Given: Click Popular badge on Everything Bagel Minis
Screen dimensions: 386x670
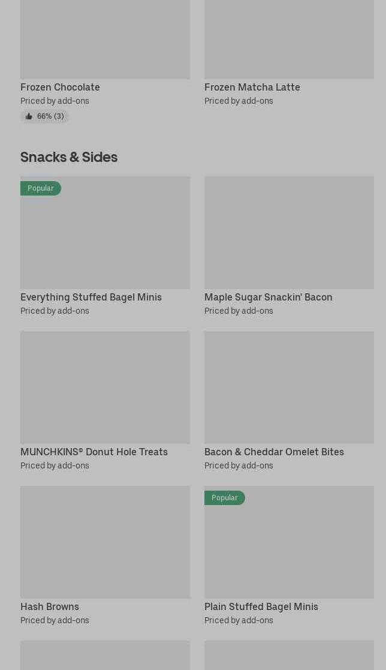Looking at the screenshot, I should 41,188.
